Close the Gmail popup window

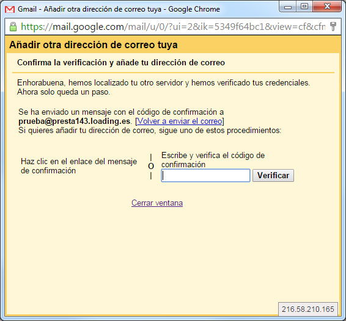click(327, 6)
